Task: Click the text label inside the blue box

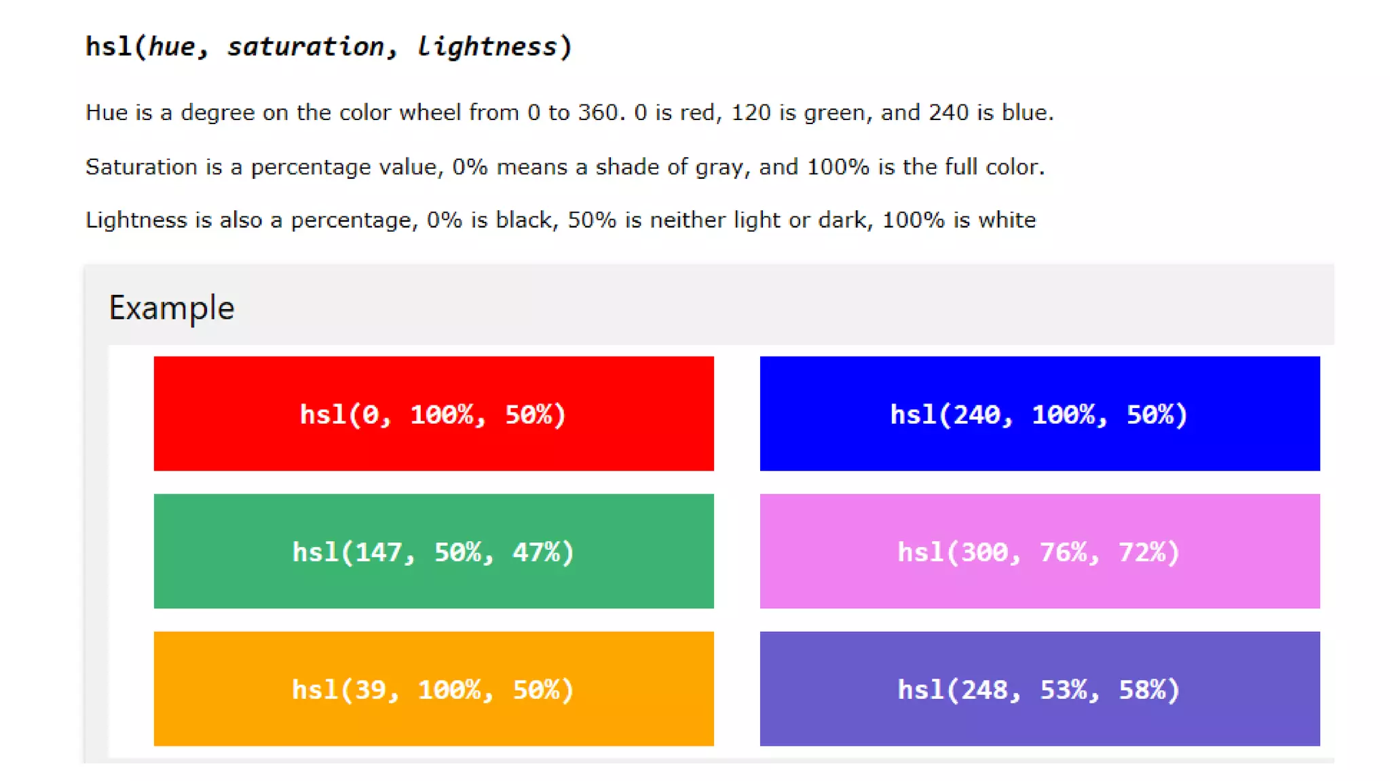Action: pyautogui.click(x=1039, y=414)
